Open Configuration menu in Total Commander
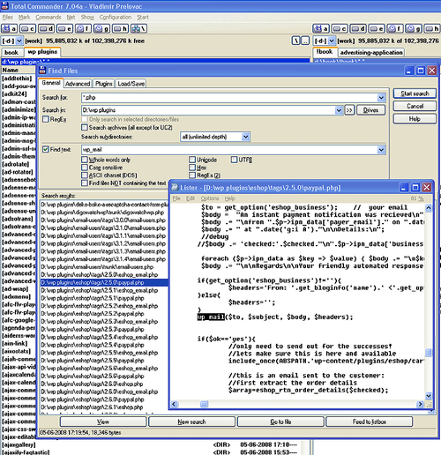The image size is (441, 455). pos(116,18)
